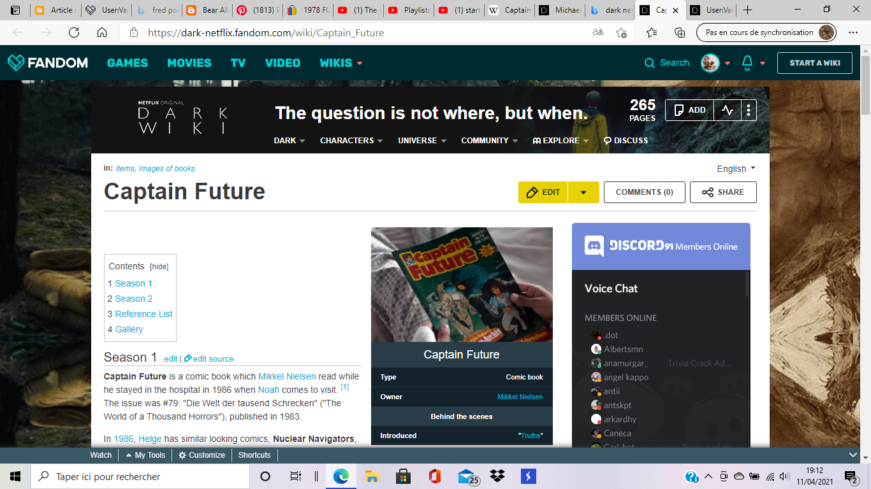Click the translate page icon

598,32
